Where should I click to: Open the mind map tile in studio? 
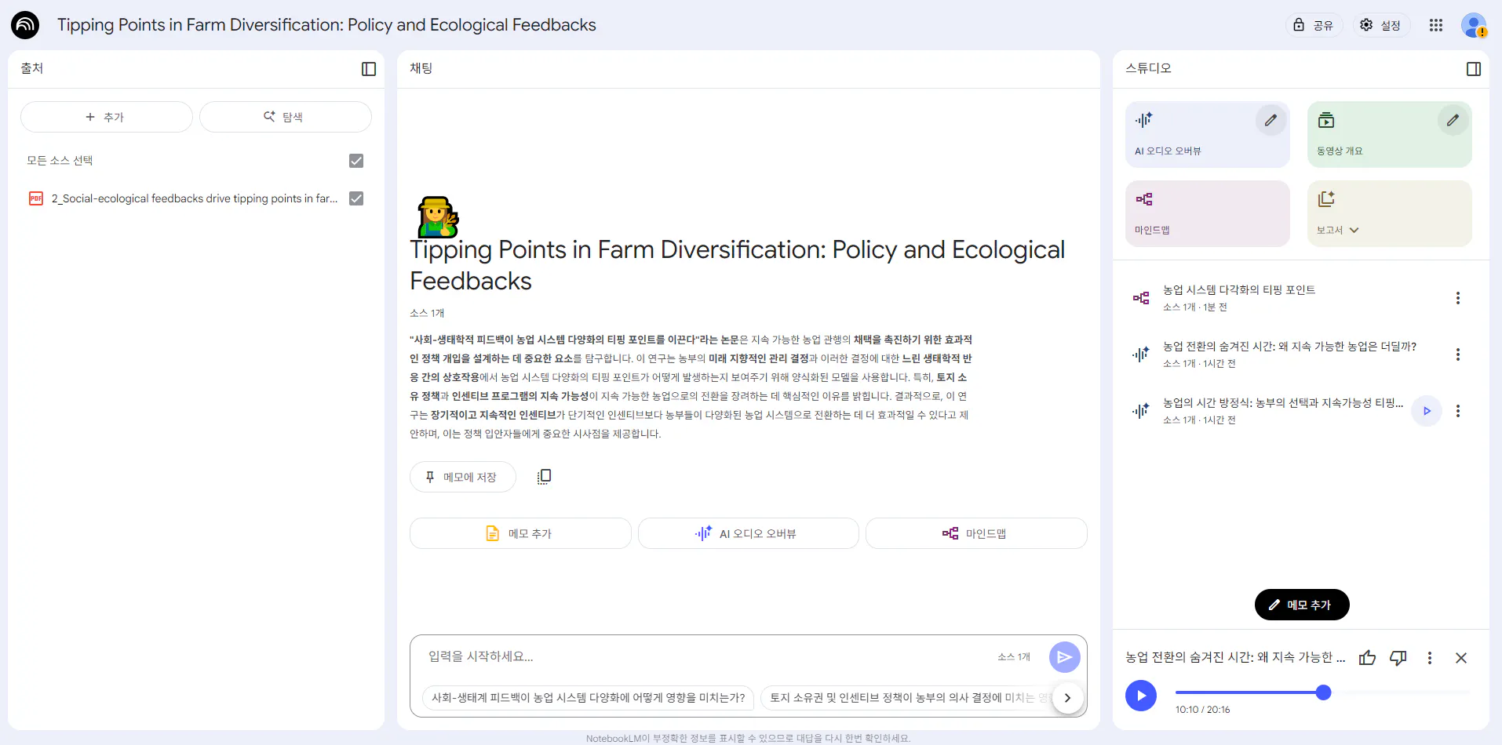[x=1207, y=213]
